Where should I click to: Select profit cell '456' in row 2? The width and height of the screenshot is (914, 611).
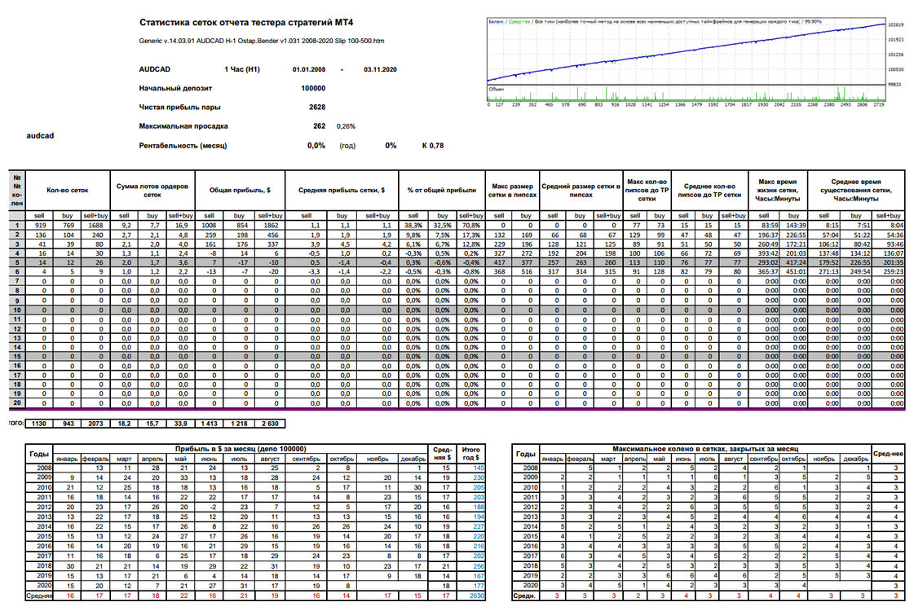pos(270,235)
